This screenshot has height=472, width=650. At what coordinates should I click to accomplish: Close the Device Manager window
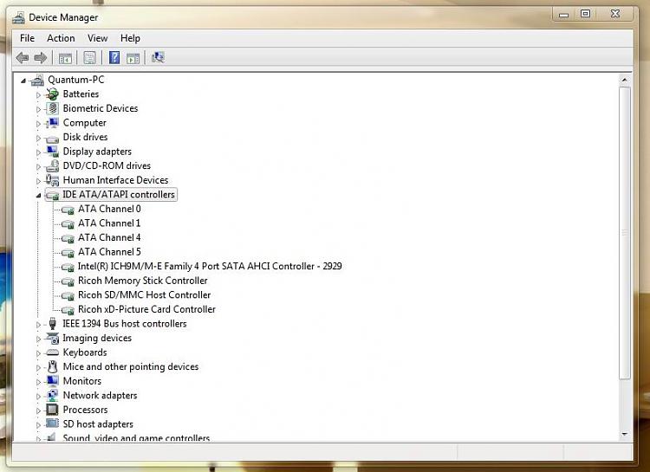(615, 14)
